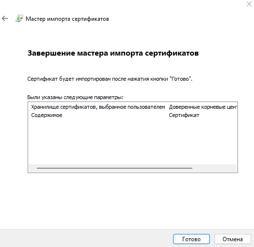Select the Хранилище сертификатов, выбранное пользователем row
The width and height of the screenshot is (254, 247).
(133, 107)
